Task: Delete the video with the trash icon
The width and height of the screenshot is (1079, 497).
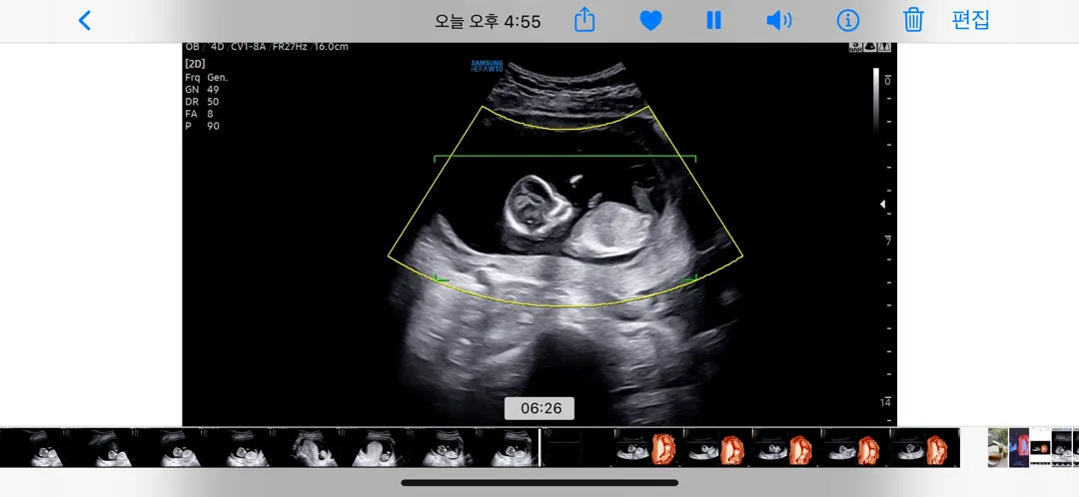Action: 913,20
